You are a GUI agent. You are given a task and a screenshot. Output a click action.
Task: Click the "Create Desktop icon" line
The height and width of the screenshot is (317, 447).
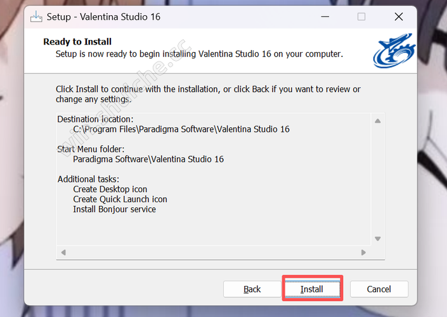pyautogui.click(x=110, y=189)
